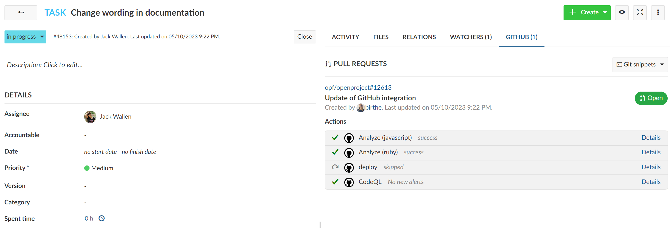Activate fullscreen view icon

[640, 12]
